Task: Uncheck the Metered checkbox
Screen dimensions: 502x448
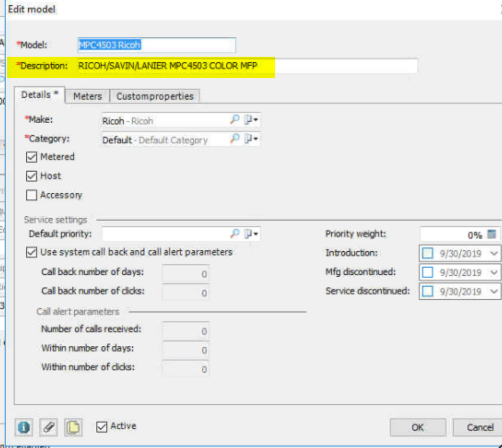Action: click(x=31, y=157)
